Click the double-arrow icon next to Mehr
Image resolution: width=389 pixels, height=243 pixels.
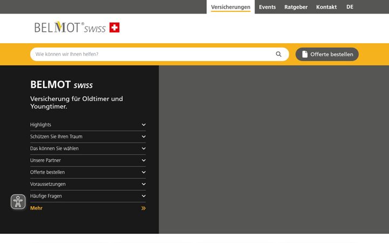click(x=143, y=208)
